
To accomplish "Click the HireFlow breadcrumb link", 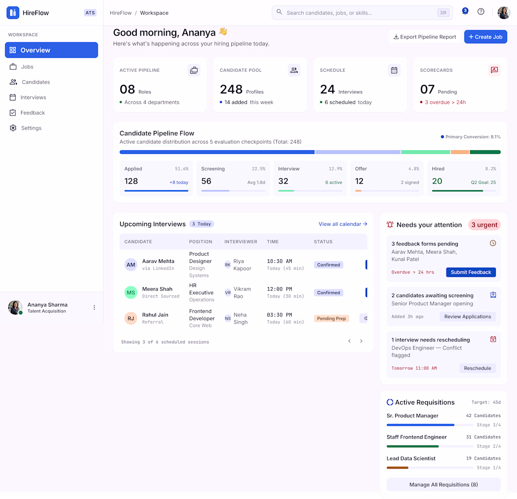I will (x=121, y=13).
